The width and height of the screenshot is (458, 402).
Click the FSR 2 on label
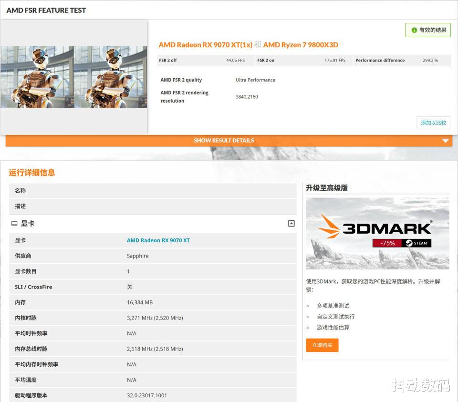coord(266,60)
